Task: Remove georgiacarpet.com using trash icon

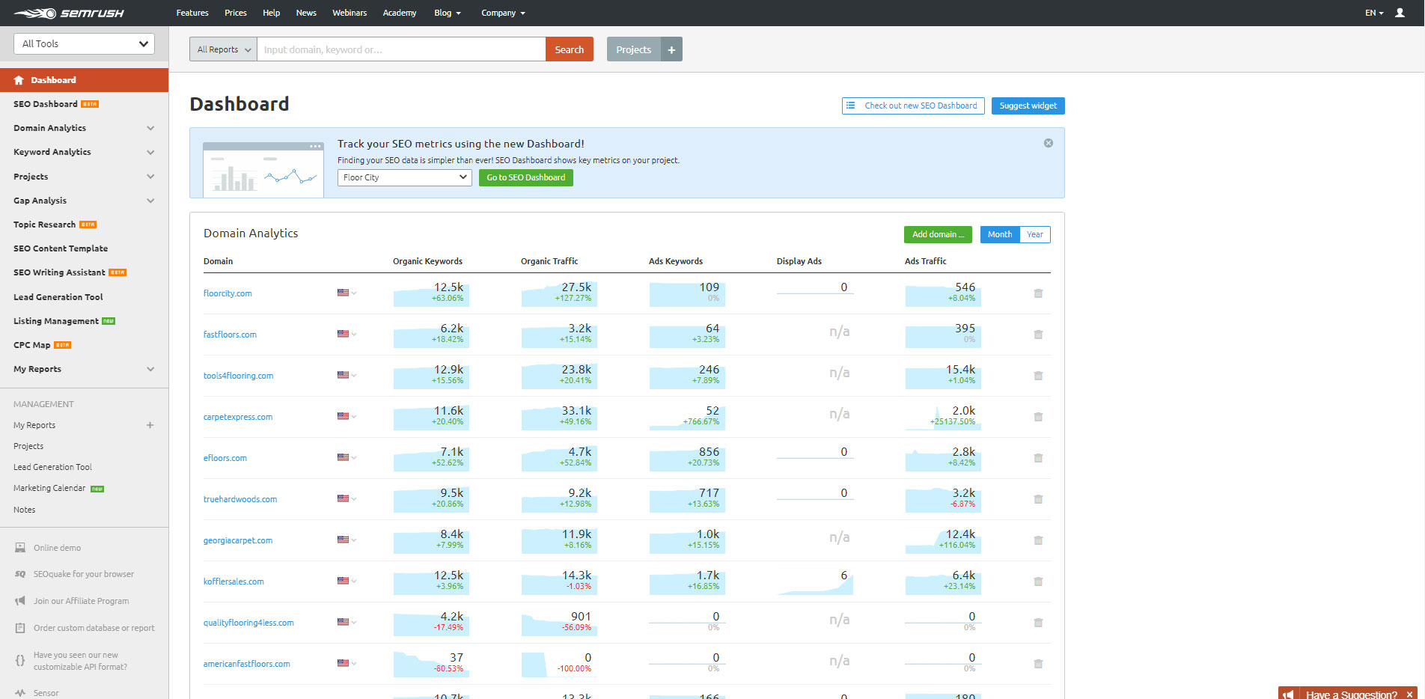Action: [x=1038, y=540]
